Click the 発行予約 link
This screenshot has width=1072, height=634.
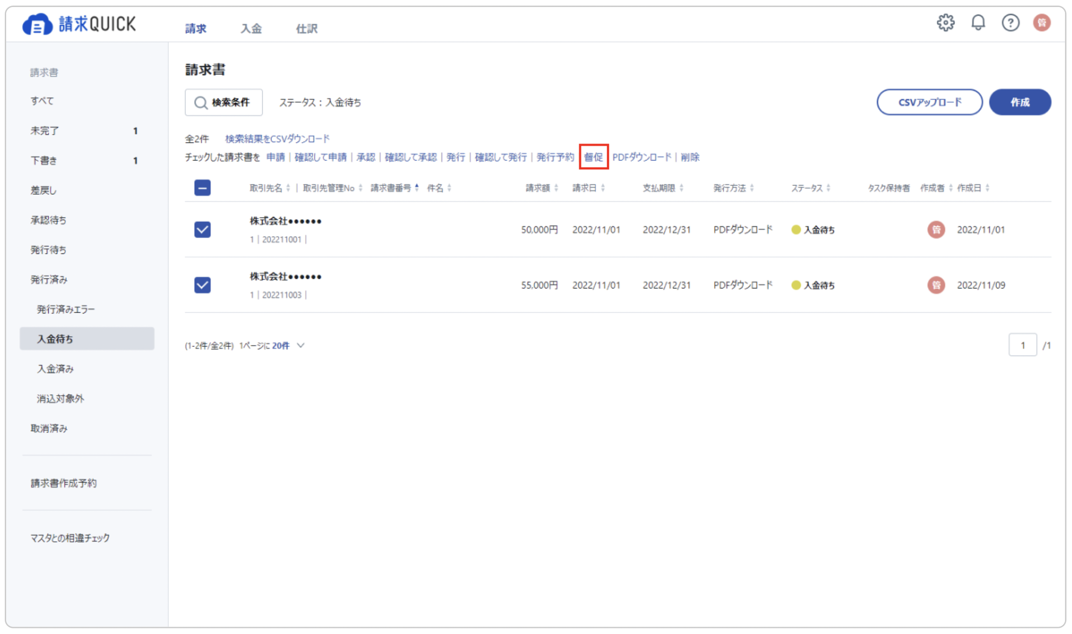pos(555,157)
